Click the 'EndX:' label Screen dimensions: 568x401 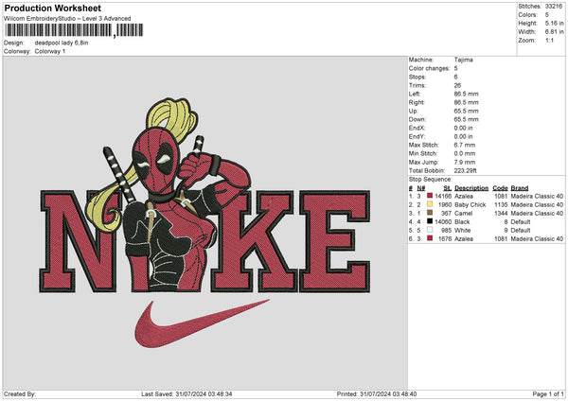point(417,128)
